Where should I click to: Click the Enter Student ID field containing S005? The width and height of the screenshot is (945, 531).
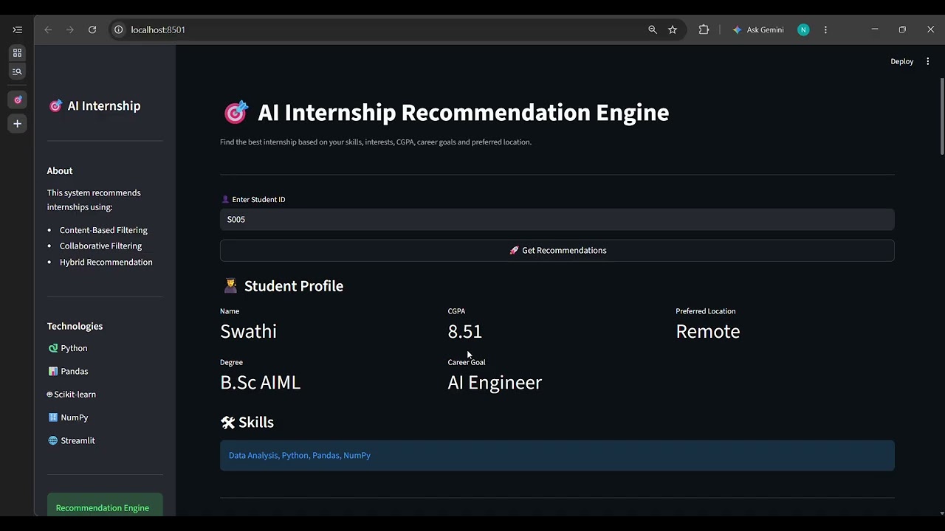point(557,219)
